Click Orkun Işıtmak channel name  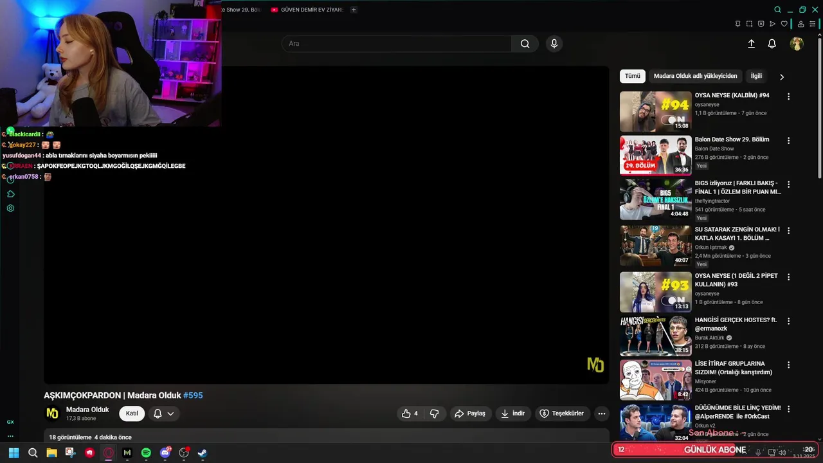pos(710,248)
